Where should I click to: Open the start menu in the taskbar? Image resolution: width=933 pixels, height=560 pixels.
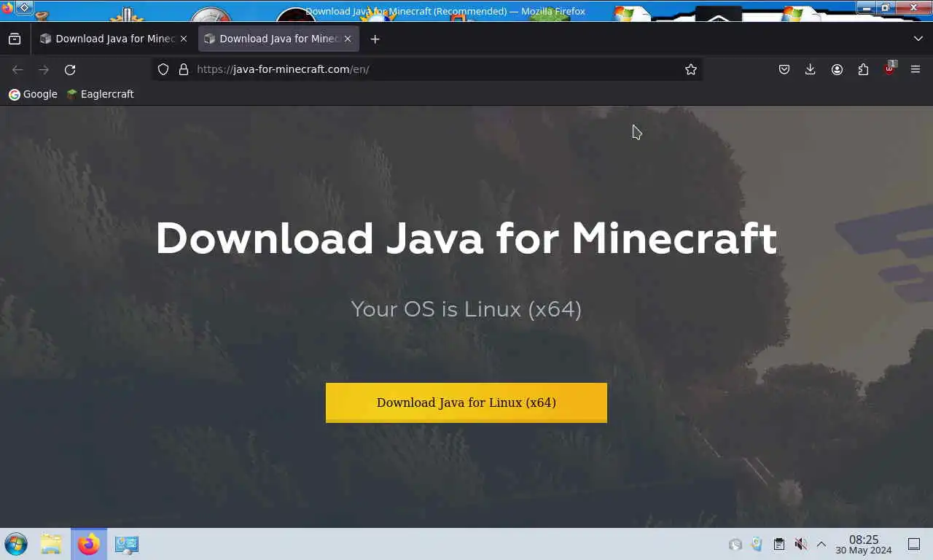[16, 544]
